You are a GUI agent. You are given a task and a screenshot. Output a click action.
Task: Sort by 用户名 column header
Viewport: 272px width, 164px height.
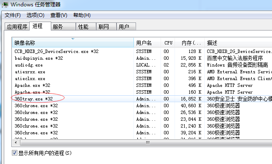[x=147, y=43]
